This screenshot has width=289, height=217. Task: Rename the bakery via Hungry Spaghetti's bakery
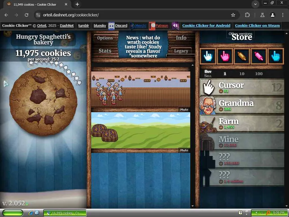[x=43, y=40]
